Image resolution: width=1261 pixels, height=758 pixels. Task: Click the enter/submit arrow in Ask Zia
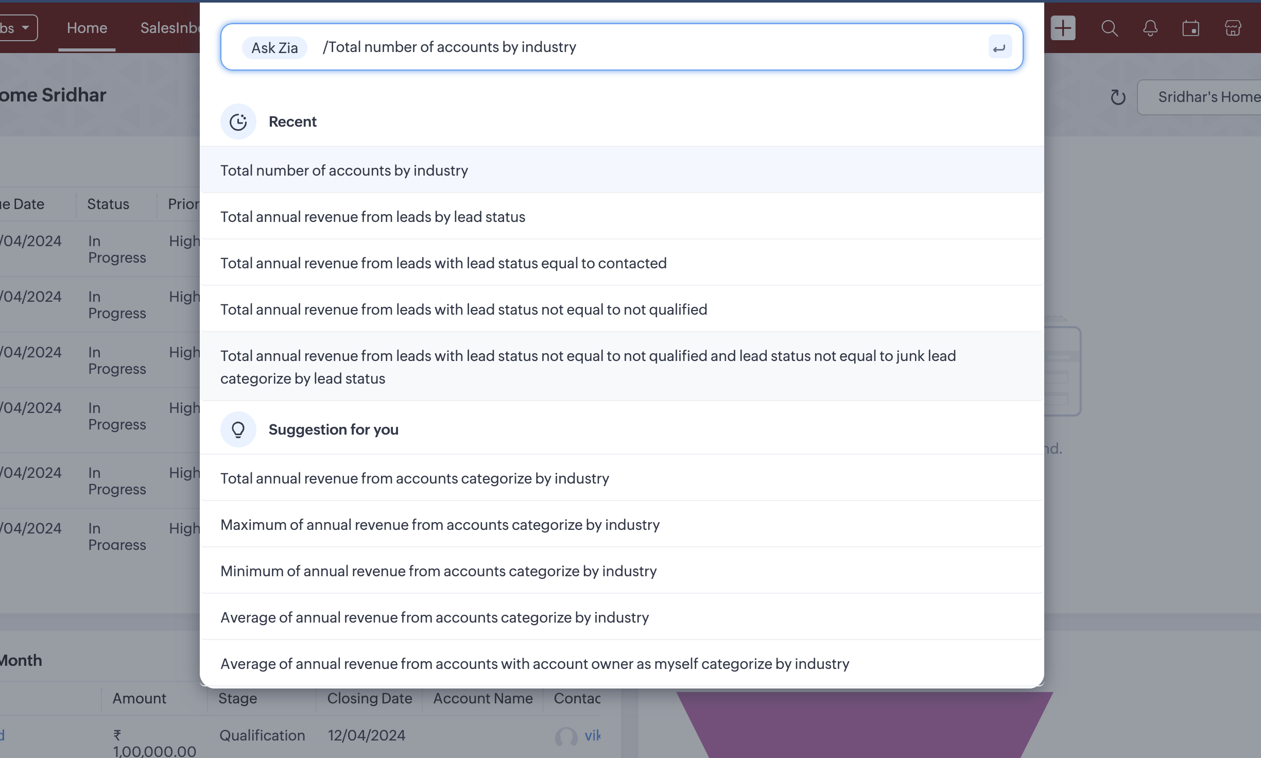click(999, 47)
